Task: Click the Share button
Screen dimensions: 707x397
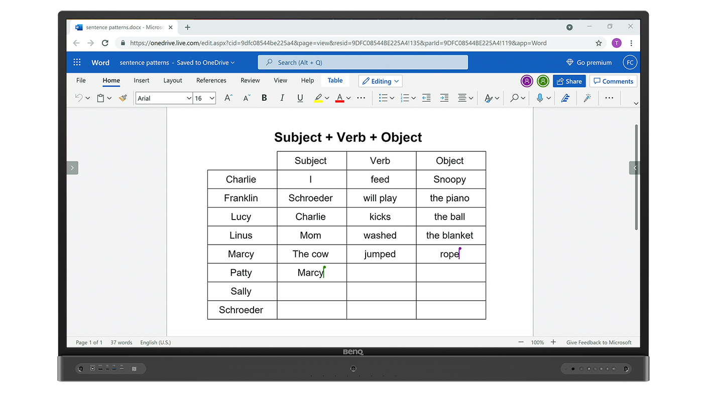Action: 569,81
